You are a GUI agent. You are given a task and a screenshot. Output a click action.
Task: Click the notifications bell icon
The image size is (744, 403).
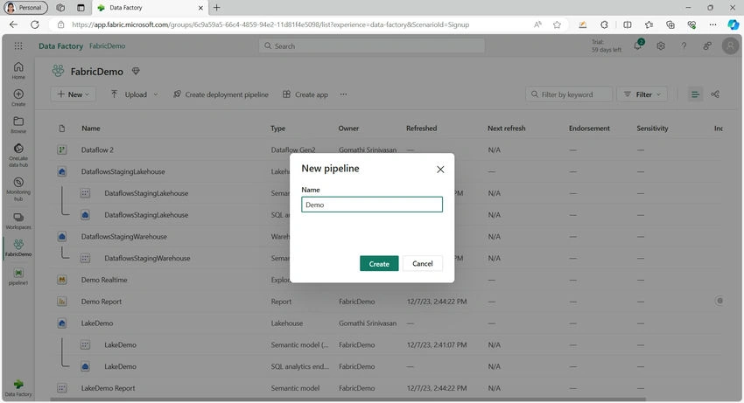638,45
